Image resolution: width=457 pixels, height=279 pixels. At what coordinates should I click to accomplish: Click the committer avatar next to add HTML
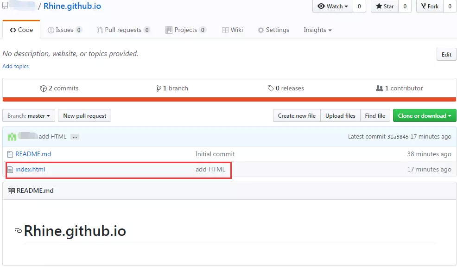12,137
